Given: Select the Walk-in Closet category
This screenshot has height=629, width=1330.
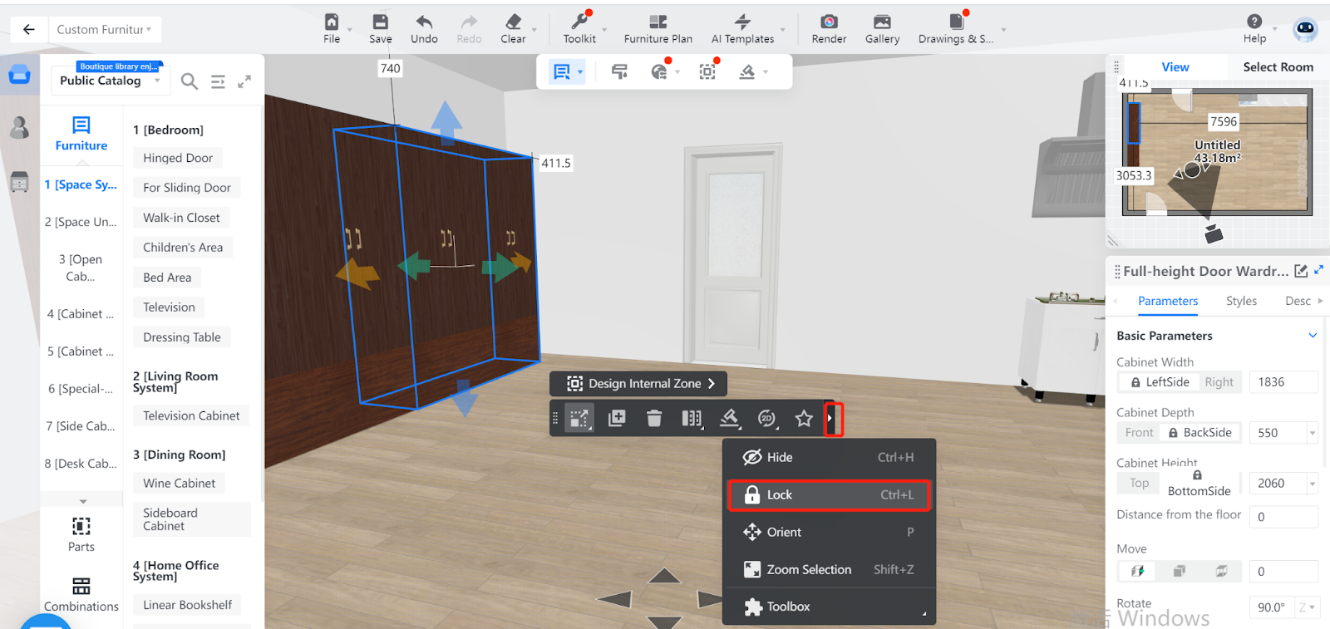Looking at the screenshot, I should click(x=181, y=218).
